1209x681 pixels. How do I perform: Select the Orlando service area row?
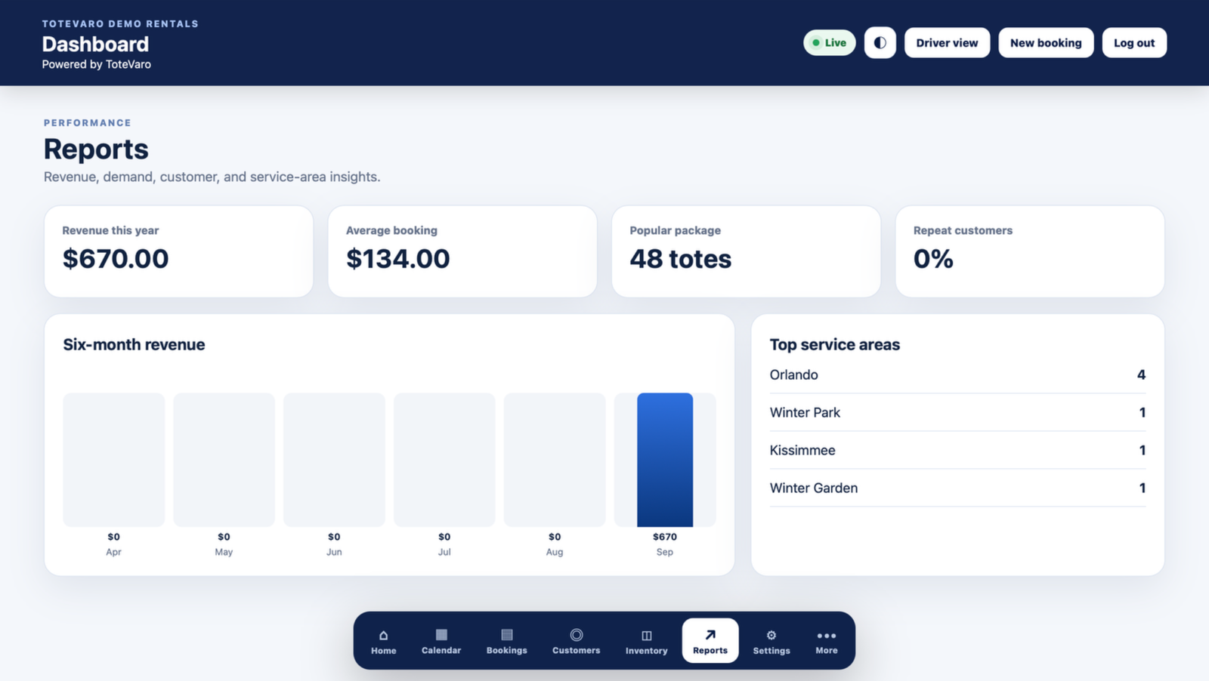[957, 375]
